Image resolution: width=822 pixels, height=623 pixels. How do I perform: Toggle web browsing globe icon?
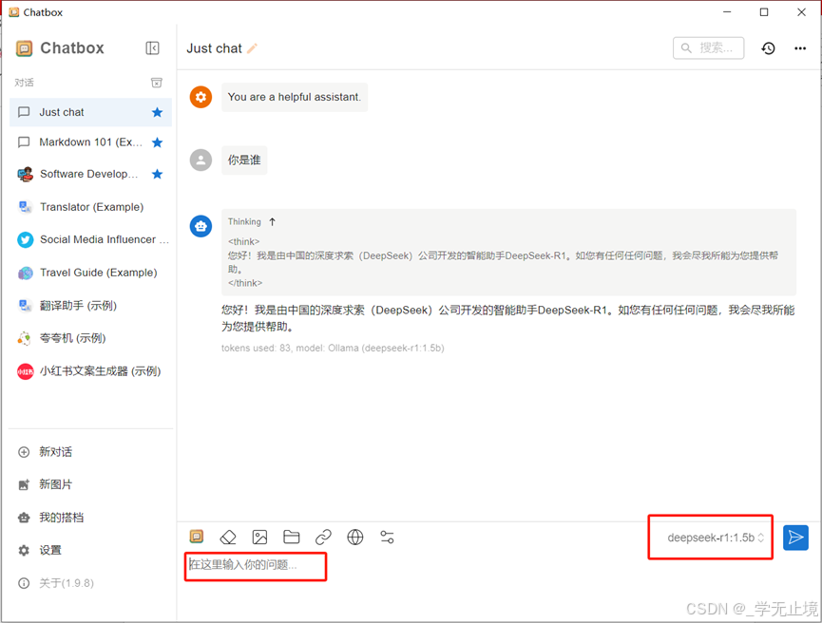[355, 538]
